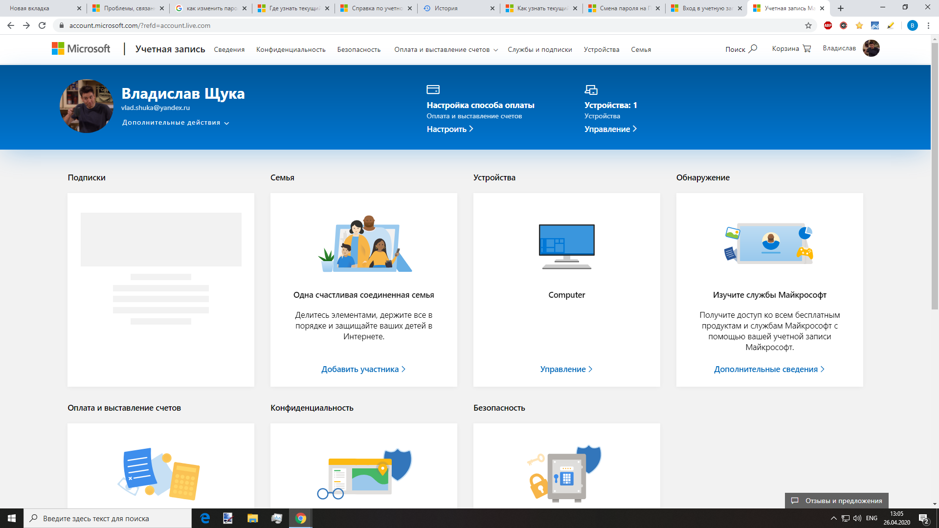
Task: Click the Владислав account name in header
Action: [839, 48]
